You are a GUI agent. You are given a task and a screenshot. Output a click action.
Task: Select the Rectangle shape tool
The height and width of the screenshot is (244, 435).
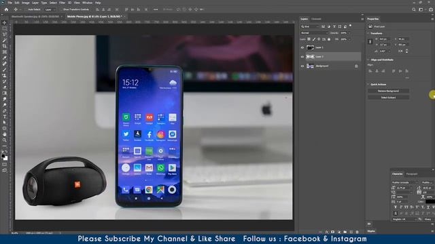pyautogui.click(x=5, y=128)
